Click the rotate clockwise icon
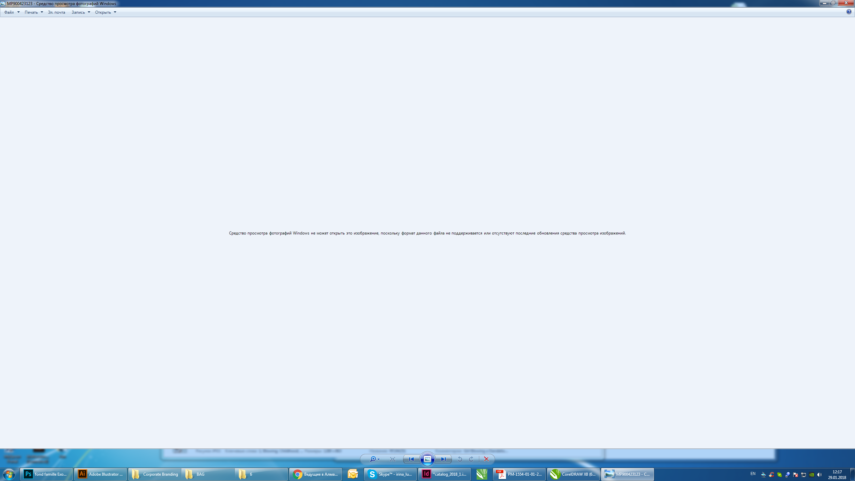The height and width of the screenshot is (481, 855). 470,459
